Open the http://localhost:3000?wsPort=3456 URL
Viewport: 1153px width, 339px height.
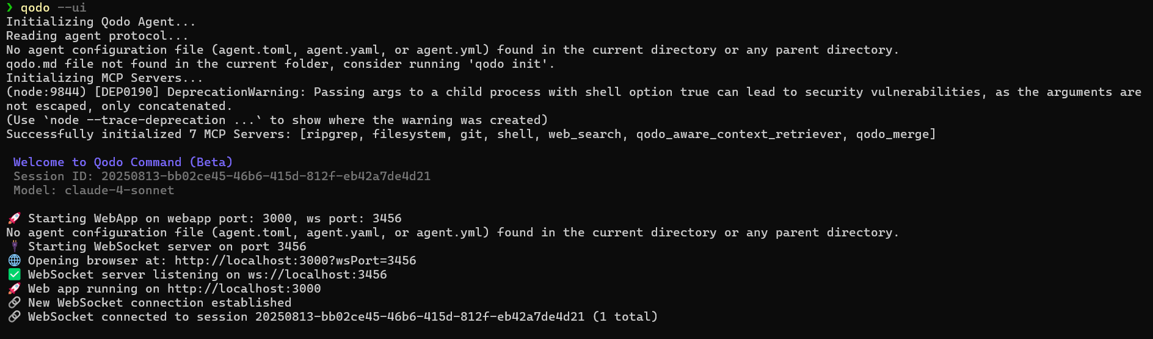[x=295, y=261]
